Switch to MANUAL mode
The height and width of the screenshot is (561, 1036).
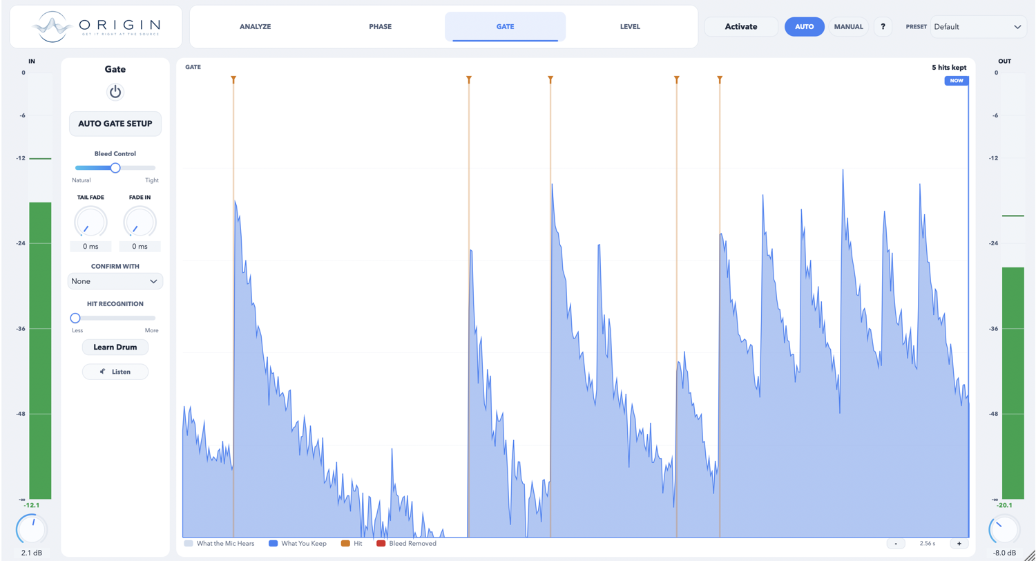(848, 27)
